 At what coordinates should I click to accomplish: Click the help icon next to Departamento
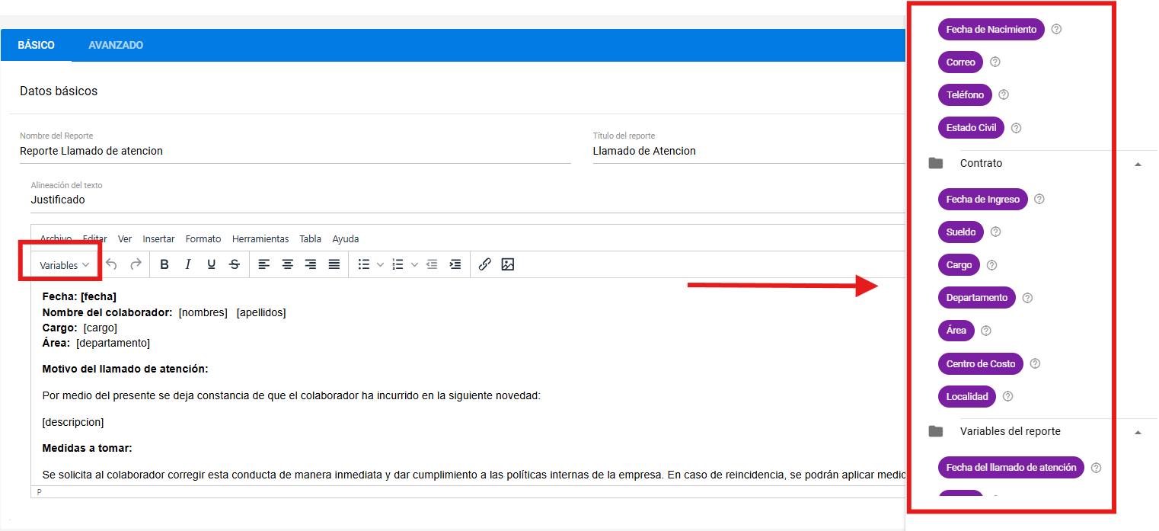pos(1027,298)
